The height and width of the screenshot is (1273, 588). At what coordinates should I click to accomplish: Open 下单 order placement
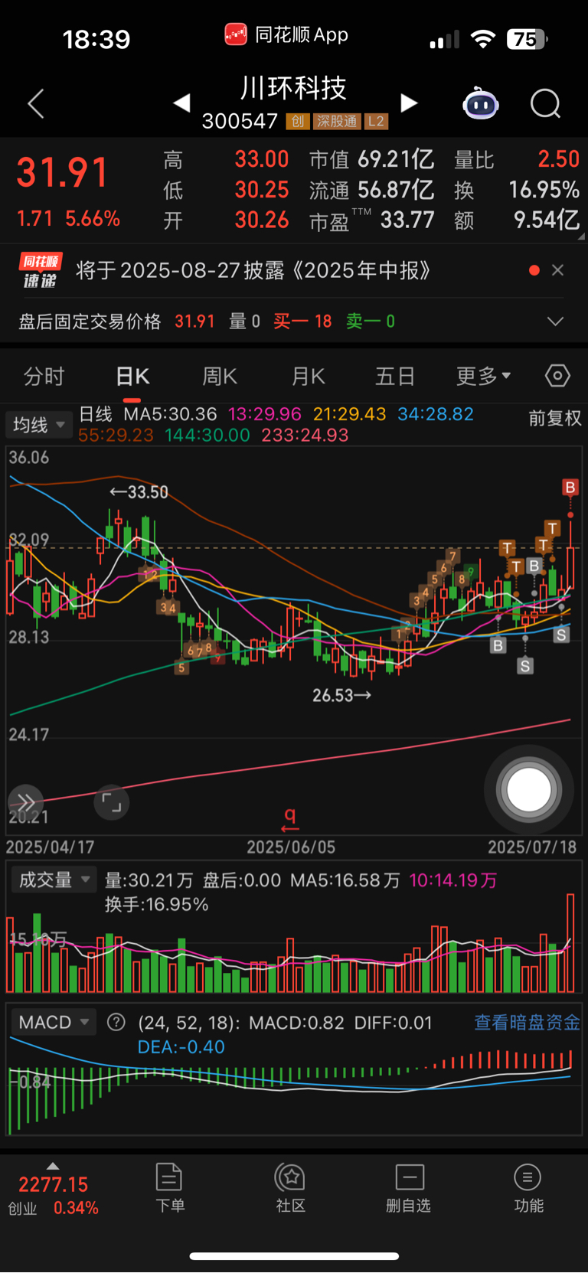(x=170, y=1188)
